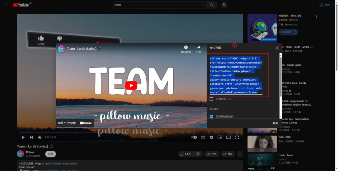Uncheck the show player controls checkbox
This screenshot has width=338, height=171.
pos(212,116)
